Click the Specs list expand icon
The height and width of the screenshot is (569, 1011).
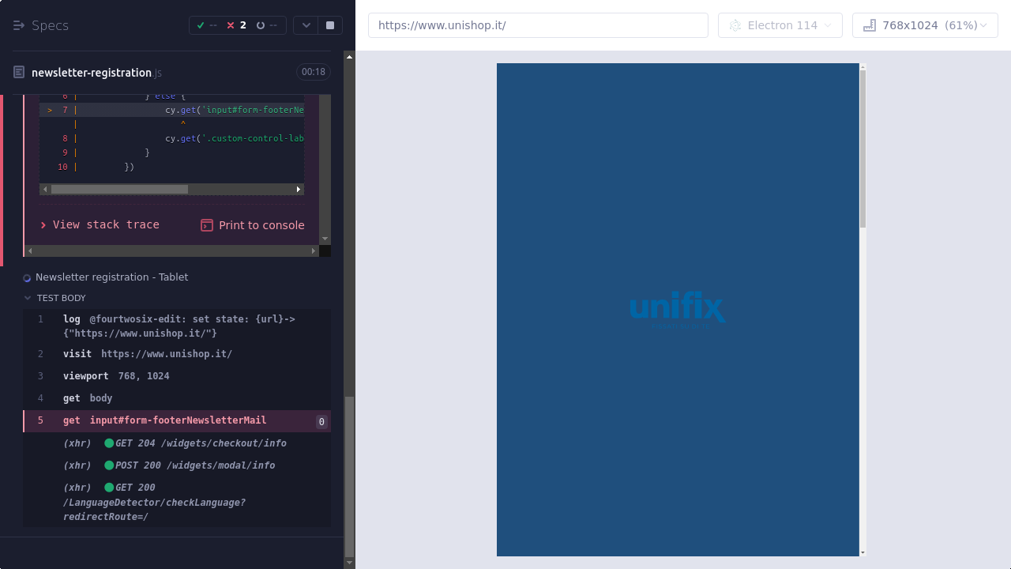[x=19, y=25]
